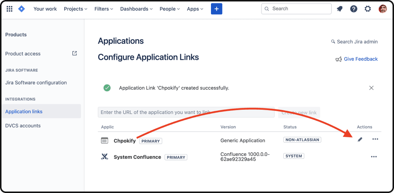394x193 pixels.
Task: Click the Chpokify generic application icon
Action: click(x=104, y=141)
